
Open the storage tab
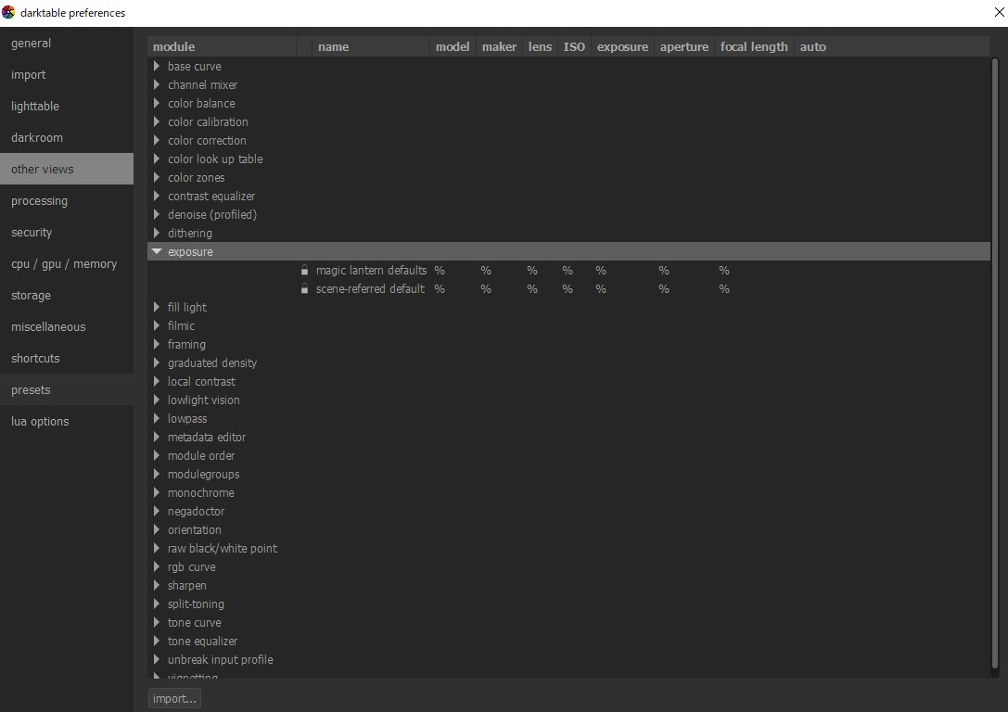[x=67, y=295]
